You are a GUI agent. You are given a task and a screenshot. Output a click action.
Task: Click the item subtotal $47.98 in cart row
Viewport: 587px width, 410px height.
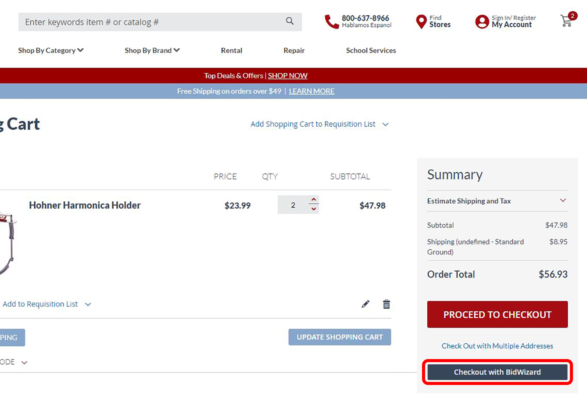[x=372, y=205]
